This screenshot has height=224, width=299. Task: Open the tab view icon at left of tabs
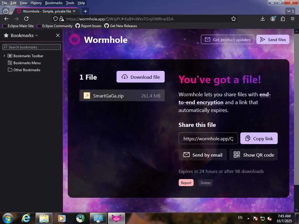pyautogui.click(x=6, y=11)
